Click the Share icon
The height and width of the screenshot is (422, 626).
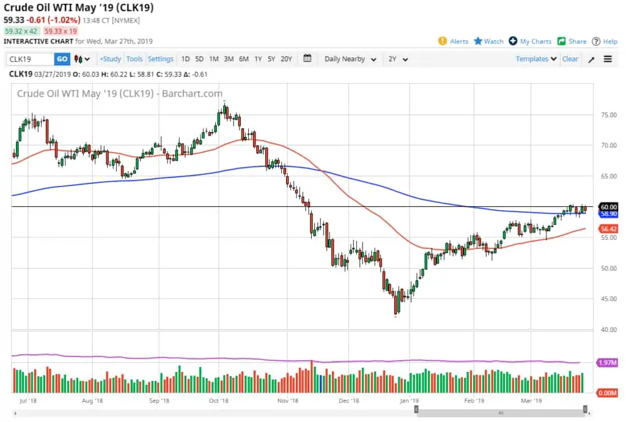coord(561,42)
